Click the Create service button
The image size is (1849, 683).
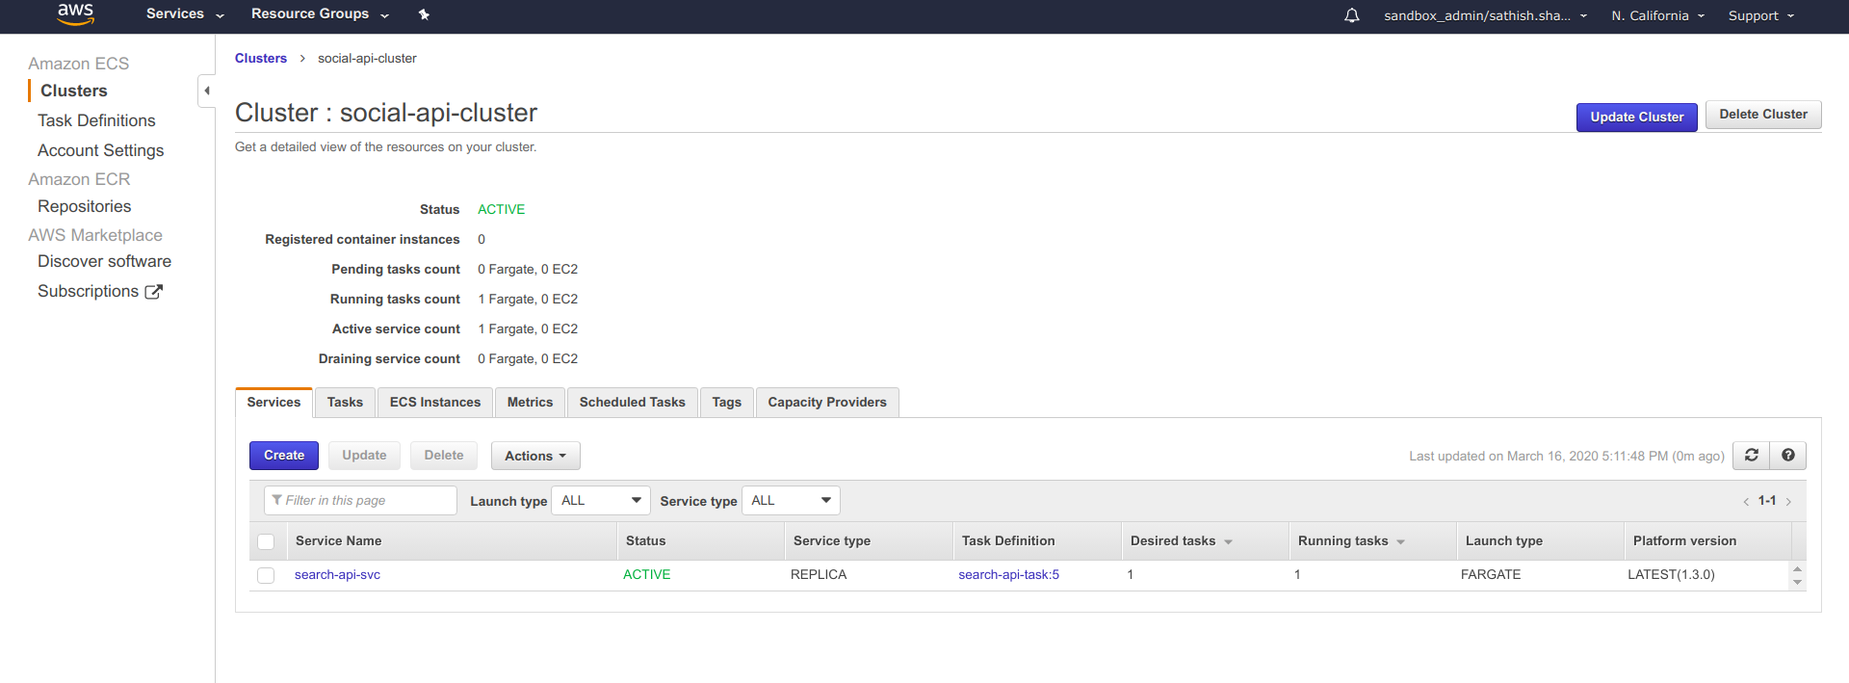click(284, 456)
